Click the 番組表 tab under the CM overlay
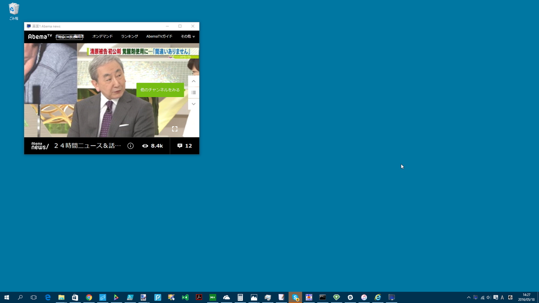539x303 pixels. click(79, 37)
